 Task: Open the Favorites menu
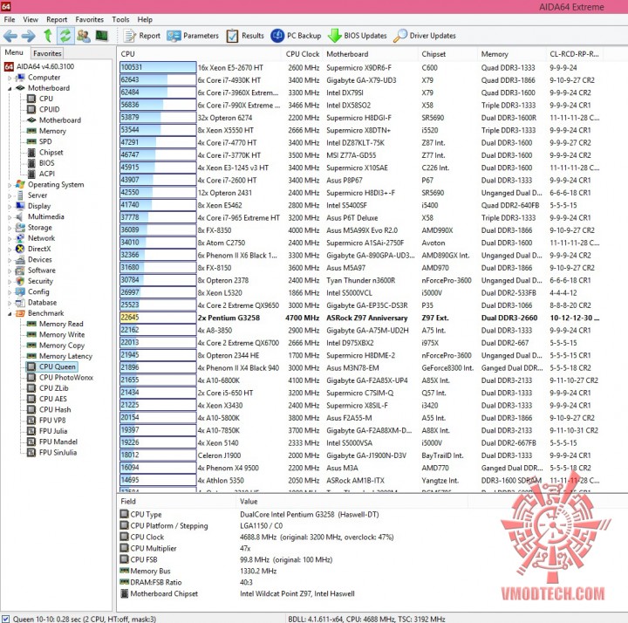(x=89, y=19)
